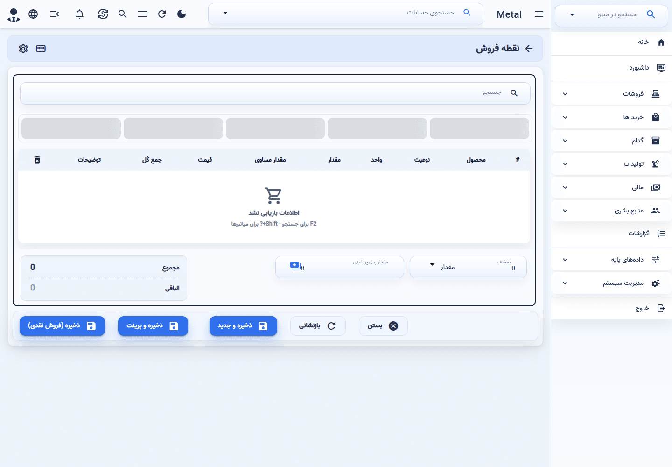672x467 pixels.
Task: Click the delete-all trash icon in table header
Action: click(x=37, y=160)
